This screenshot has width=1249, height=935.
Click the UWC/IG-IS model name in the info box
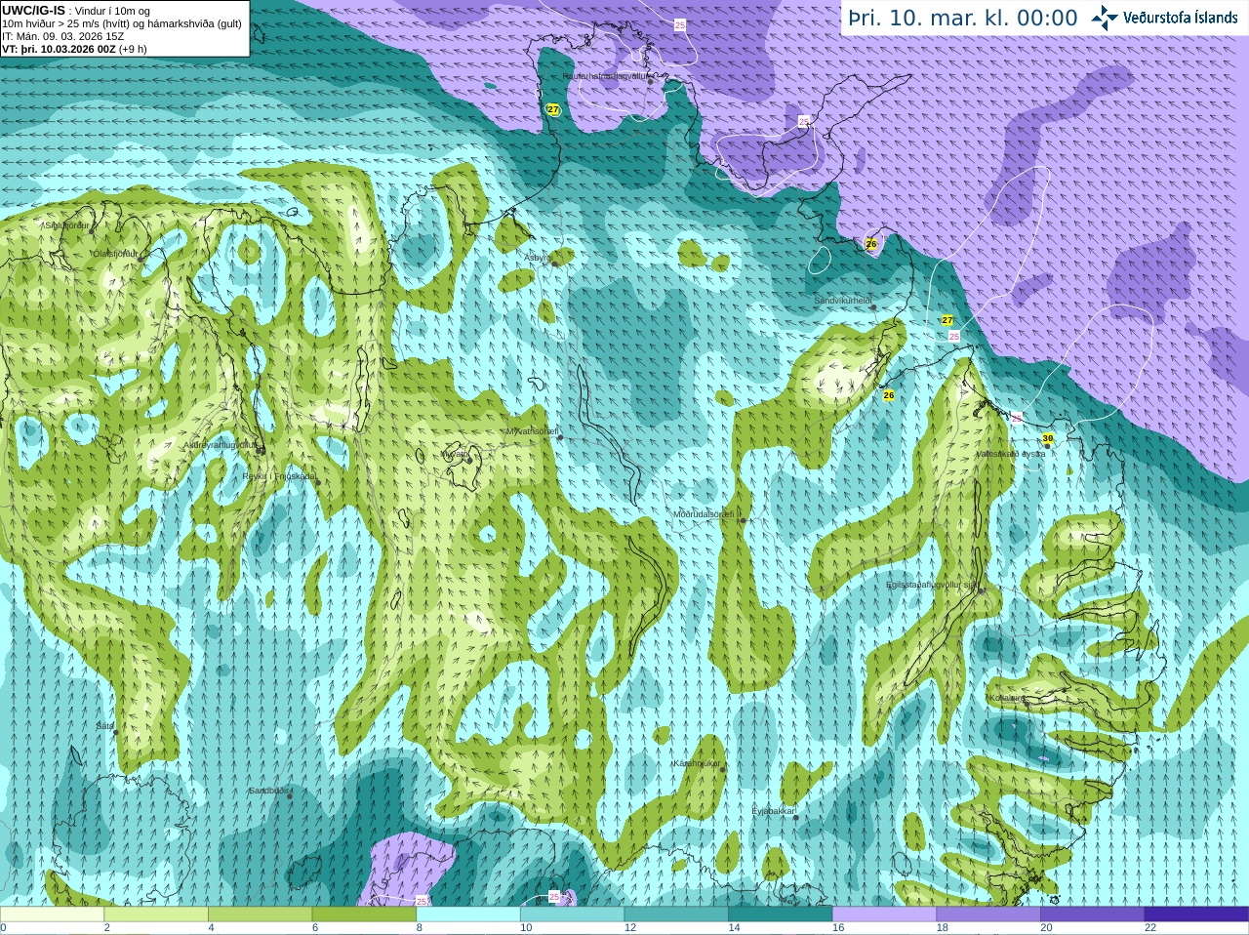pos(33,11)
